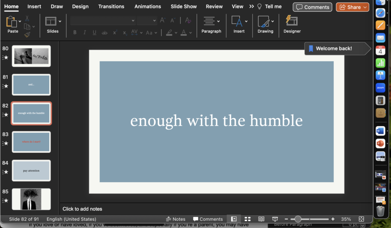Click 'Click to add notes' field
Screen dimensions: 391x228
click(x=82, y=209)
